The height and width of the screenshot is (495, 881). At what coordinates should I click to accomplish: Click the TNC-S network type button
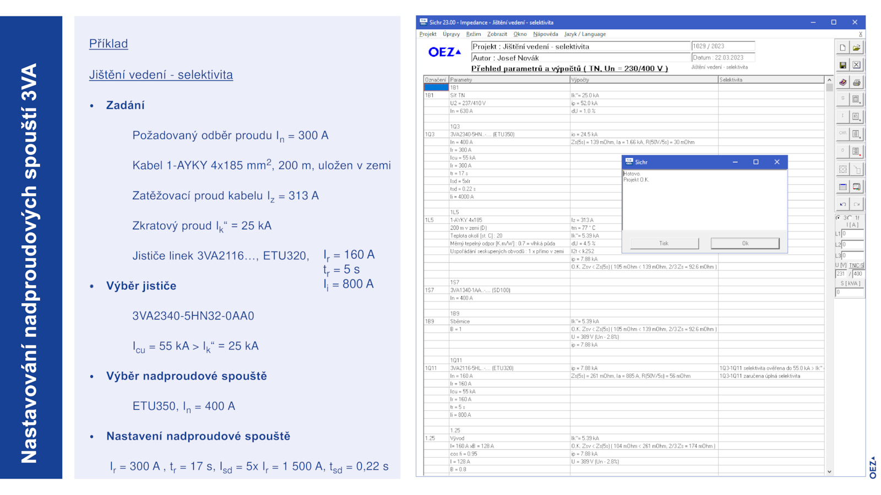(x=856, y=265)
